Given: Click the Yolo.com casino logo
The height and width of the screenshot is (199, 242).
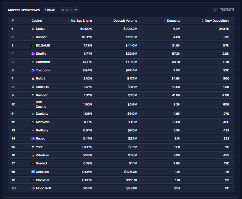Looking at the screenshot, I should (x=33, y=70).
